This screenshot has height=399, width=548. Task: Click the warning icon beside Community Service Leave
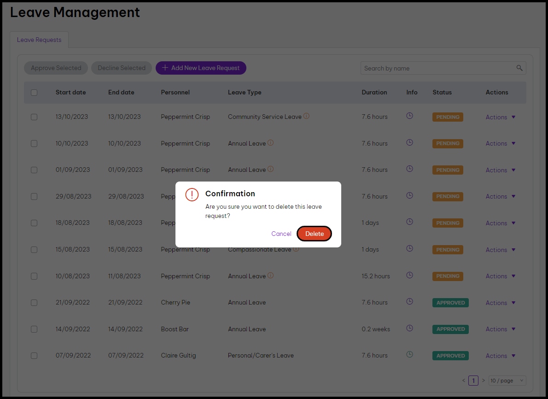(x=306, y=116)
